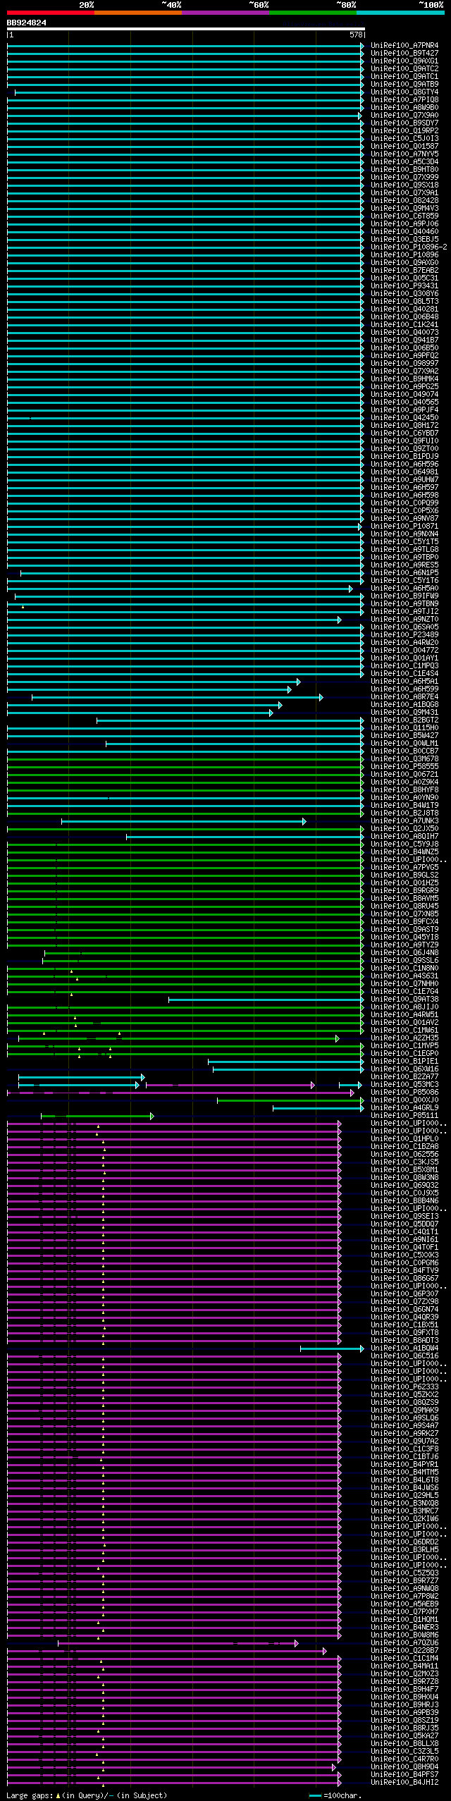Select the UniRef100_Q9M431 entry

tap(404, 713)
